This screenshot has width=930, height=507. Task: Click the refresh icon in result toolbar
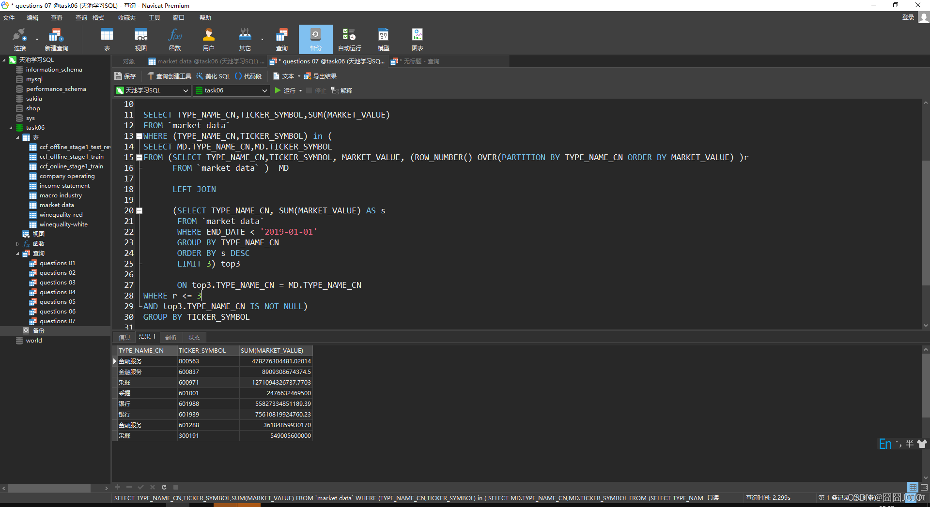[164, 487]
